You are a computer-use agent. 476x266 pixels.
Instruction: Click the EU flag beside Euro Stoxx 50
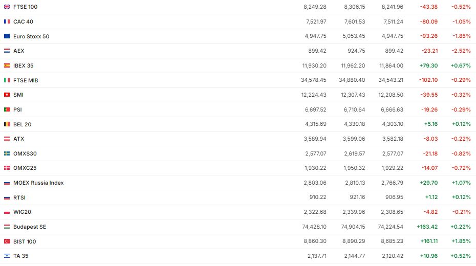(7, 36)
